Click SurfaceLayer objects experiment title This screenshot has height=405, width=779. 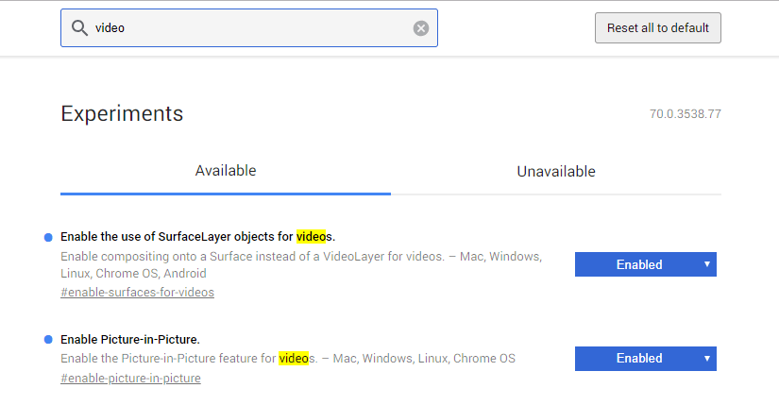[197, 236]
